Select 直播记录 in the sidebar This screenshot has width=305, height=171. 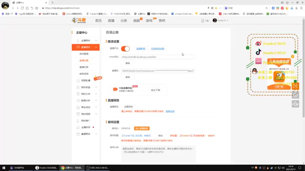point(84,67)
